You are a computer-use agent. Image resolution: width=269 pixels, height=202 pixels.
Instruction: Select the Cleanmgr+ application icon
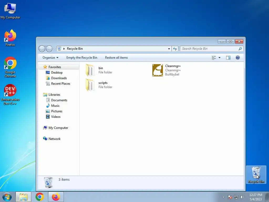pos(158,70)
